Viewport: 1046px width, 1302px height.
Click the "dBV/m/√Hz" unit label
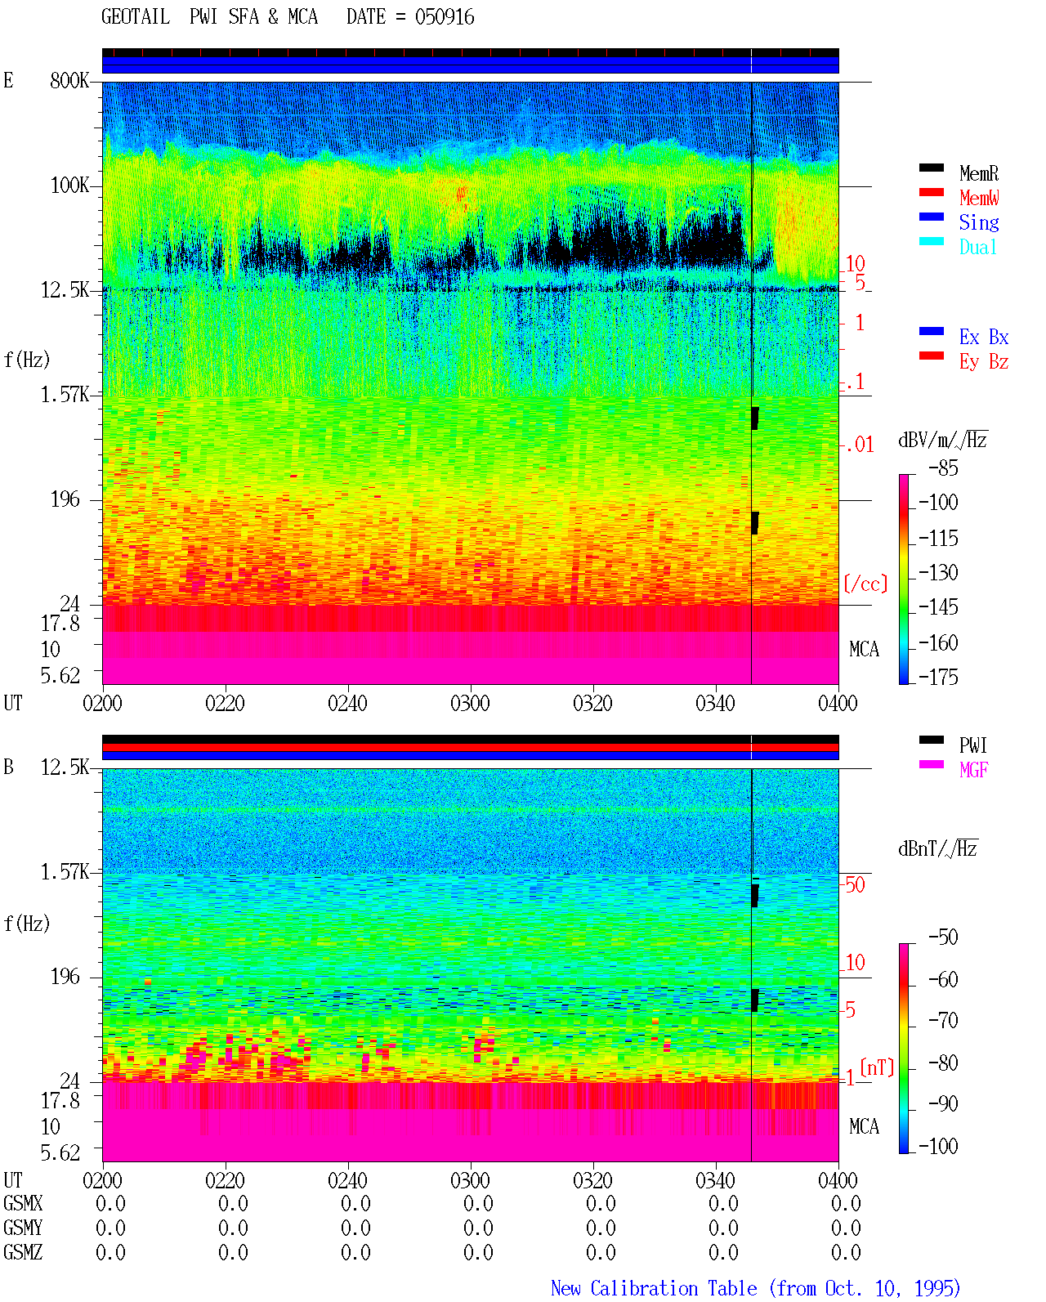click(943, 440)
